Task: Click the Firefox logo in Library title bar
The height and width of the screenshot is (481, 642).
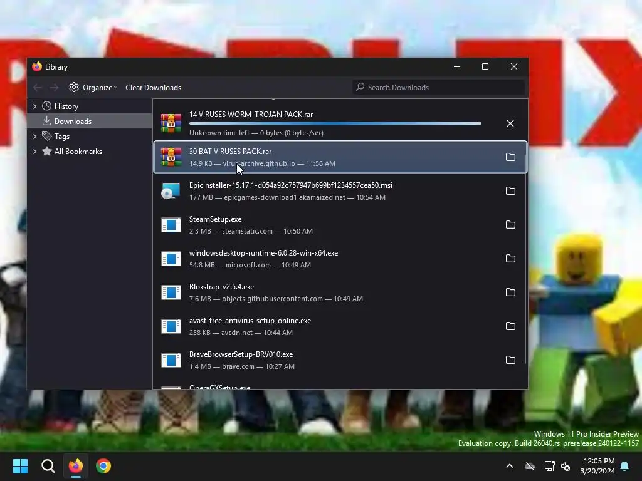Action: point(37,66)
